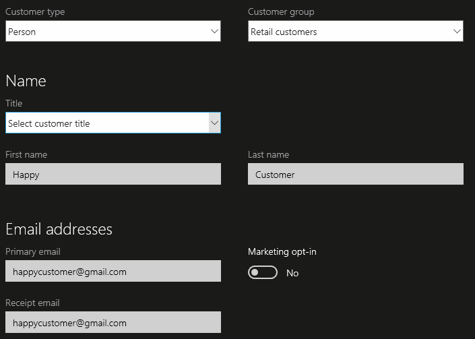Image resolution: width=475 pixels, height=339 pixels.
Task: Click the chevron arrow in Customer type field
Action: (x=214, y=32)
